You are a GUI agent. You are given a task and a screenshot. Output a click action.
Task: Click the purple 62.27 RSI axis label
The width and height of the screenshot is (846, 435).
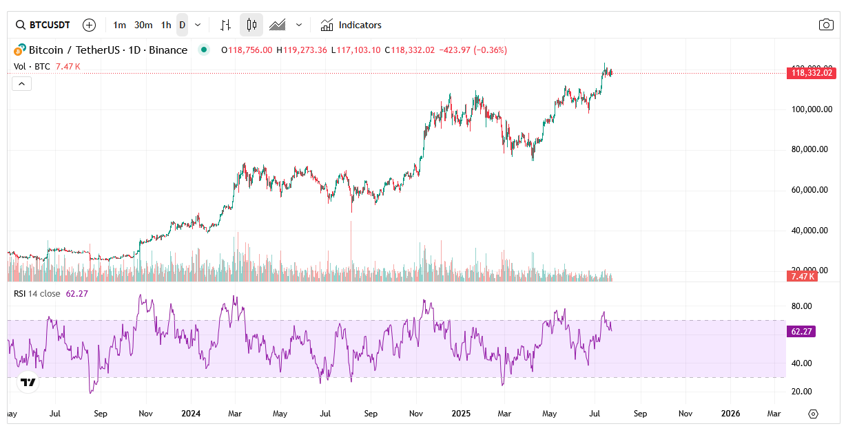pyautogui.click(x=801, y=331)
